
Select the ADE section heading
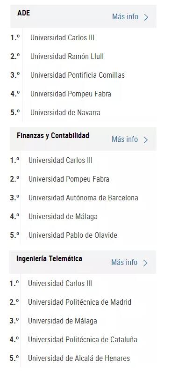click(23, 13)
